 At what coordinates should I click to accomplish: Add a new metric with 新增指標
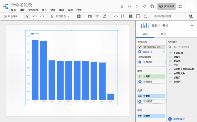point(151,102)
